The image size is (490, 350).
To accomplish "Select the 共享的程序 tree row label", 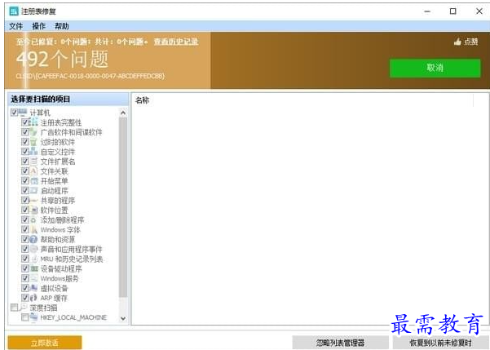I will point(58,200).
